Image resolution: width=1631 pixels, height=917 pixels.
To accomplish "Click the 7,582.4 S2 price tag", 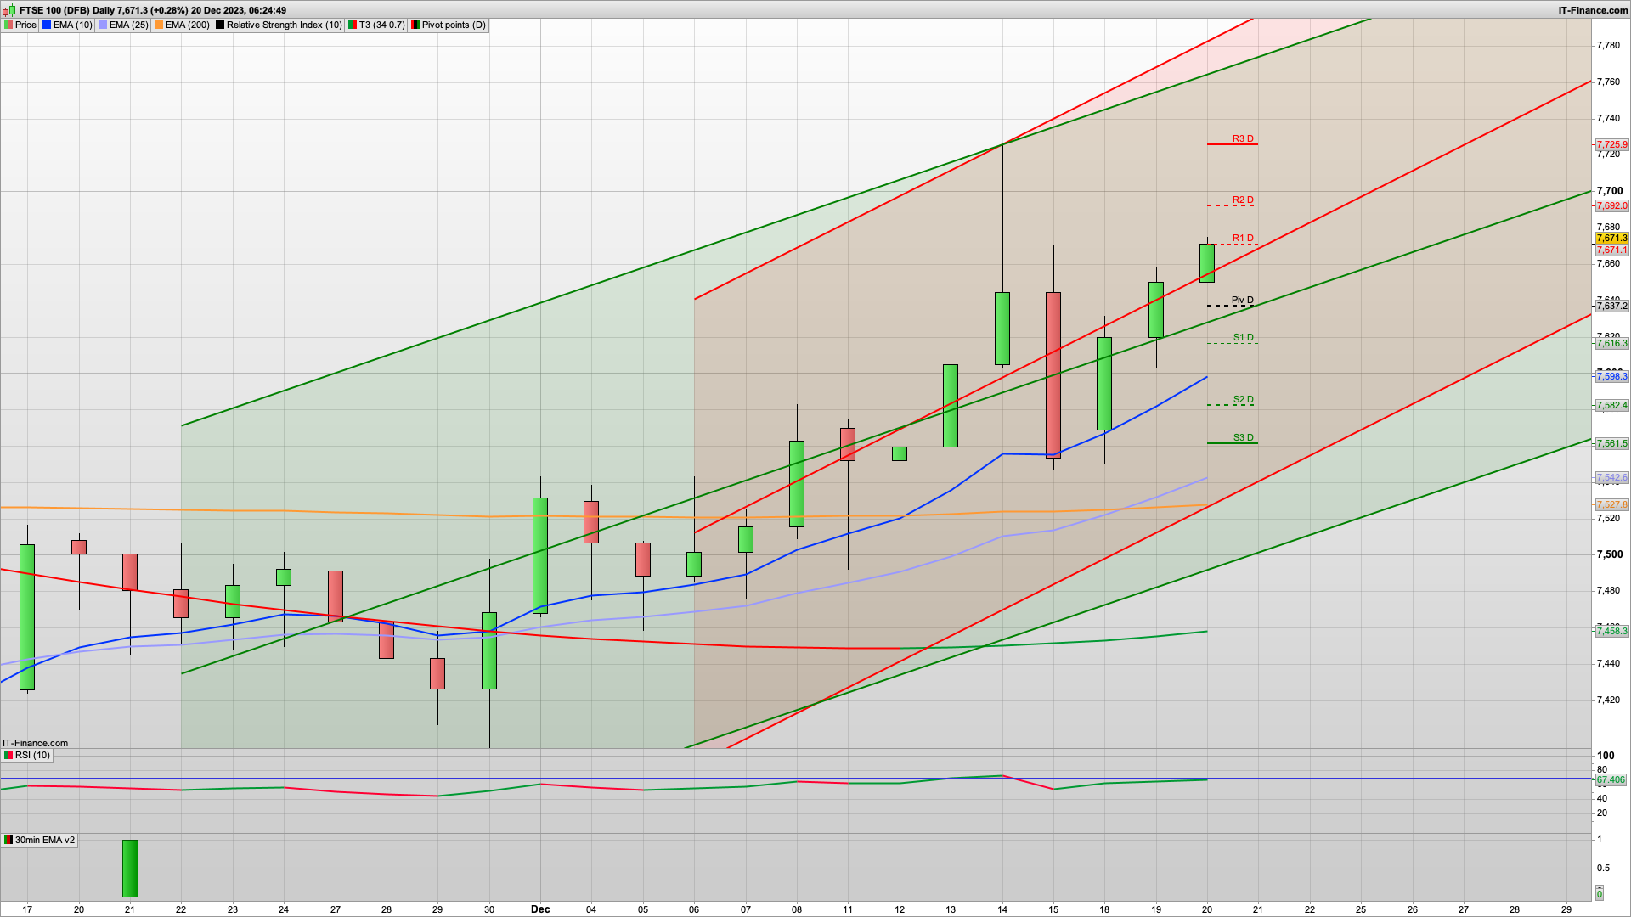I will click(1611, 406).
